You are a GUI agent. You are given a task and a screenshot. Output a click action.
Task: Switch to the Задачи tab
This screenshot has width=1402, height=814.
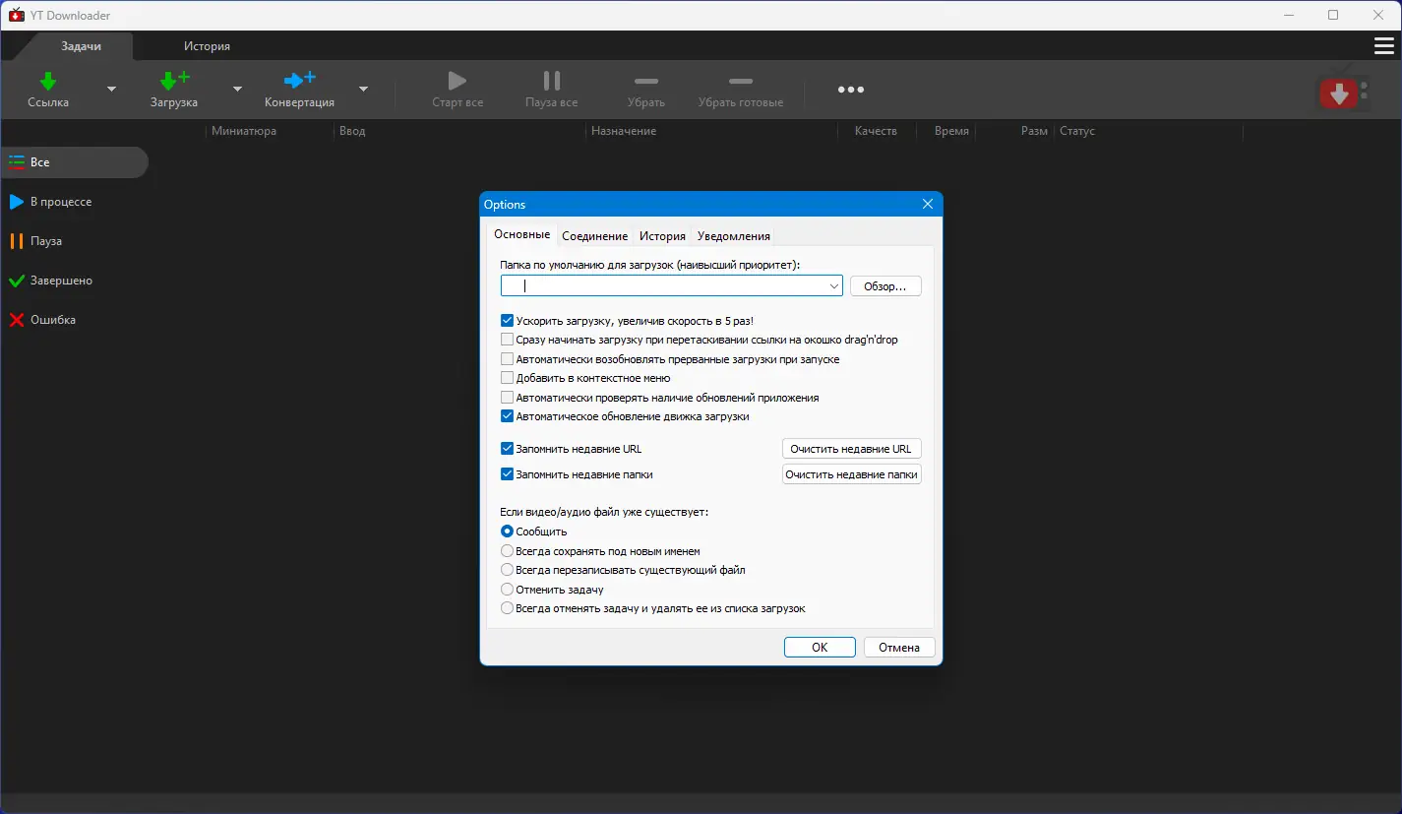(x=81, y=46)
